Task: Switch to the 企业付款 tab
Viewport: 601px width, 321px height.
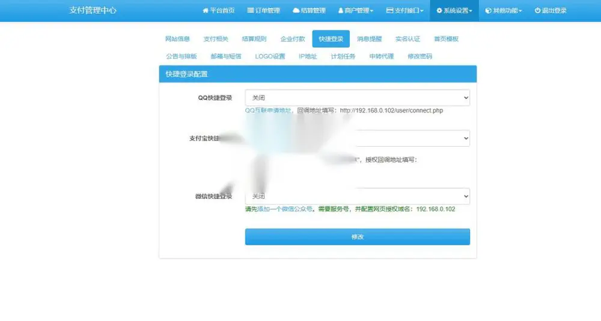Action: [293, 38]
